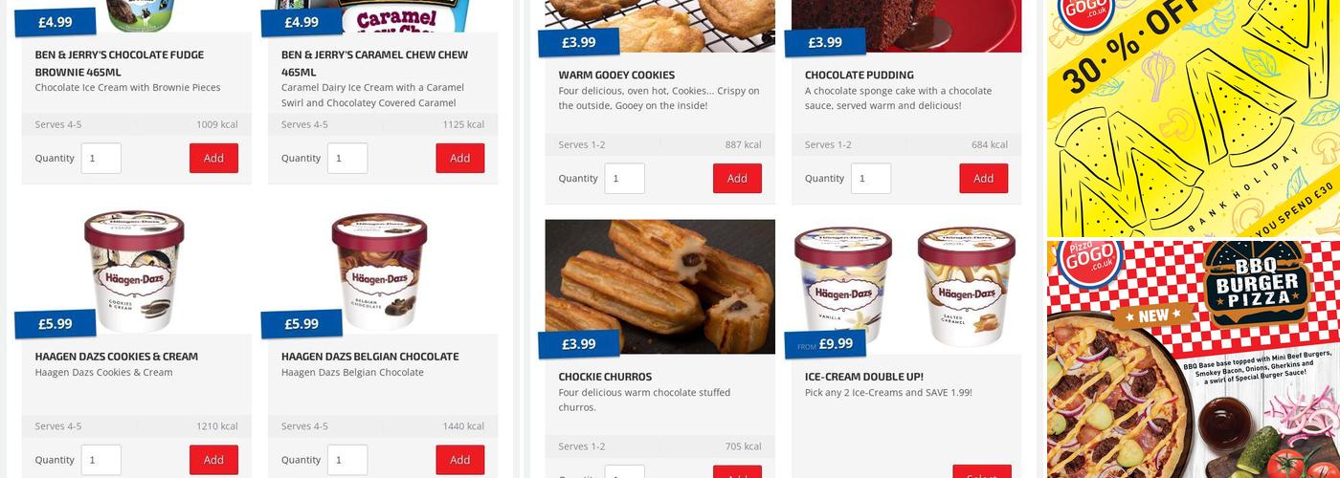Click Add button for Warm Gooey Cookies

tap(737, 179)
